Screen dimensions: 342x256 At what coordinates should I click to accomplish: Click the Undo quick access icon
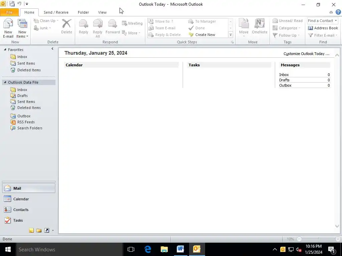click(x=19, y=4)
